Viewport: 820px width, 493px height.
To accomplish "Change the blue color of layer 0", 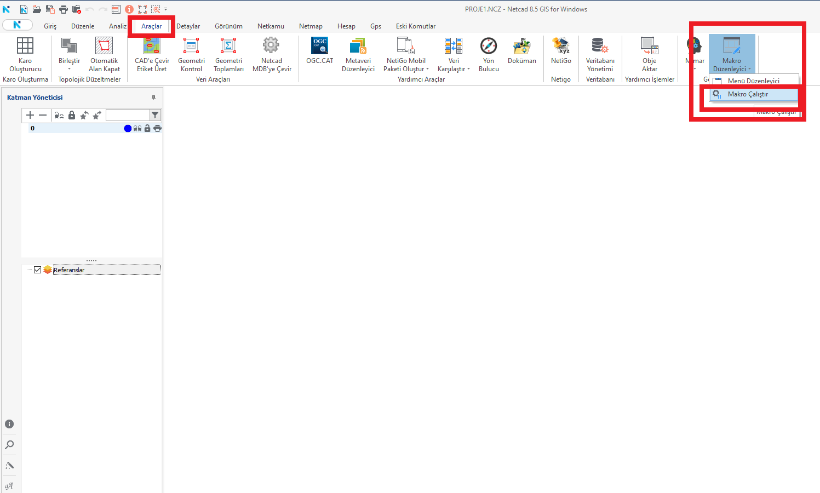I will coord(128,128).
